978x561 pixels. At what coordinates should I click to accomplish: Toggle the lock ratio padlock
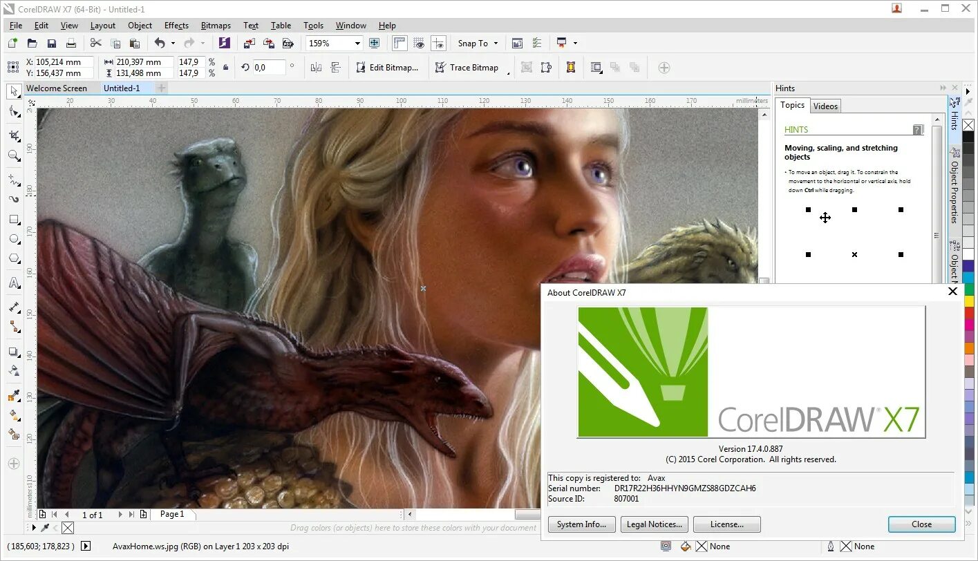click(225, 68)
